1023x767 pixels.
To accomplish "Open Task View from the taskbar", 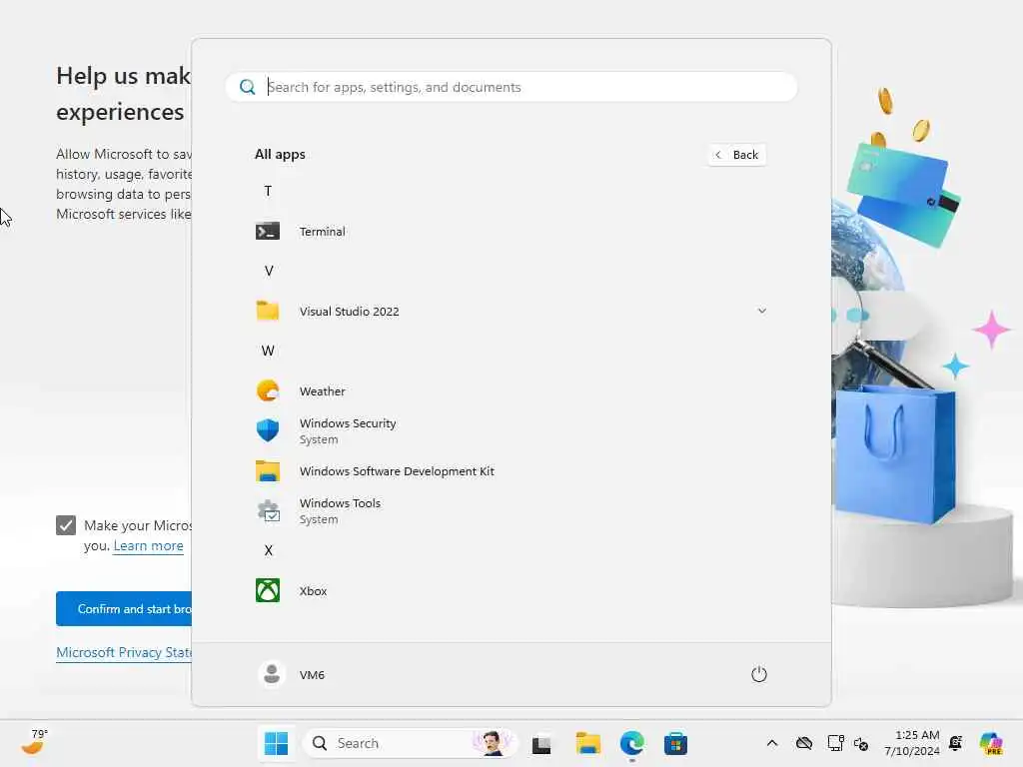I will pos(541,743).
